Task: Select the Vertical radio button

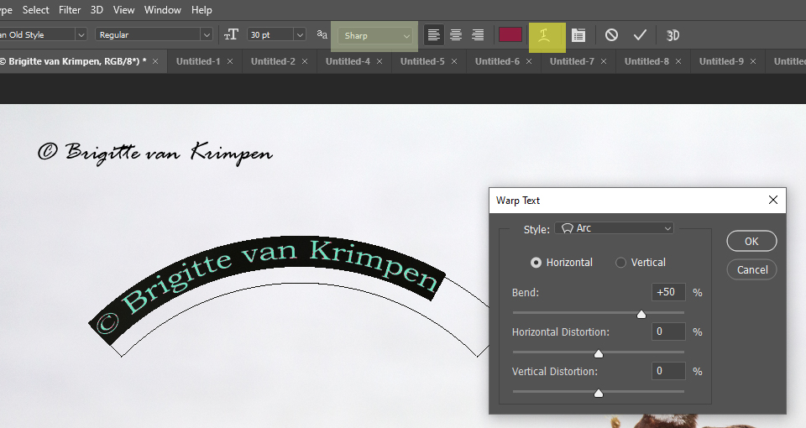Action: (621, 263)
